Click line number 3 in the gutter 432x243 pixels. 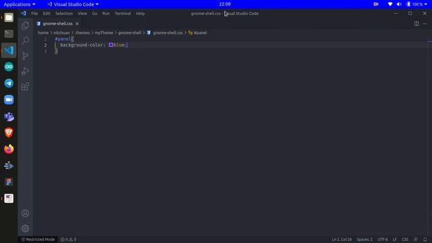[x=45, y=51]
